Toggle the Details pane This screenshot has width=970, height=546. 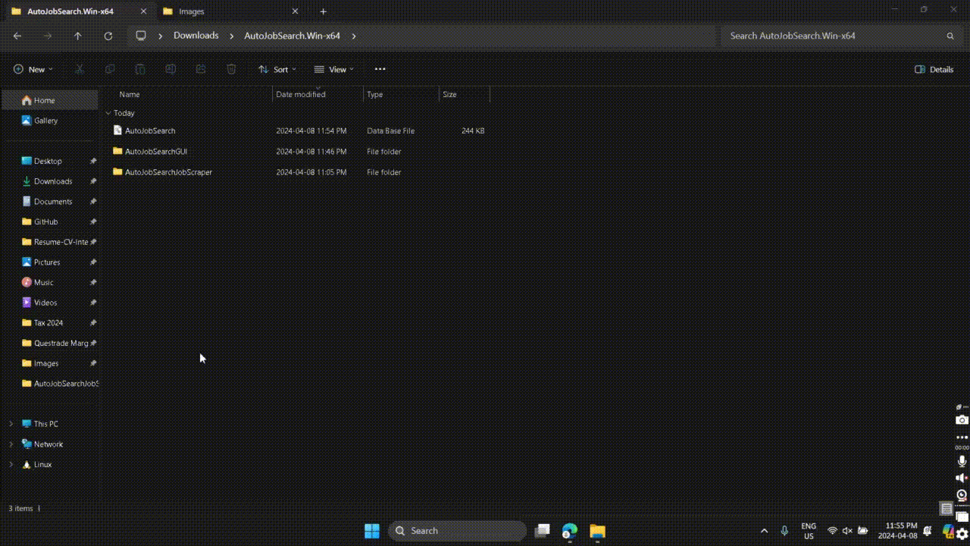click(x=934, y=69)
